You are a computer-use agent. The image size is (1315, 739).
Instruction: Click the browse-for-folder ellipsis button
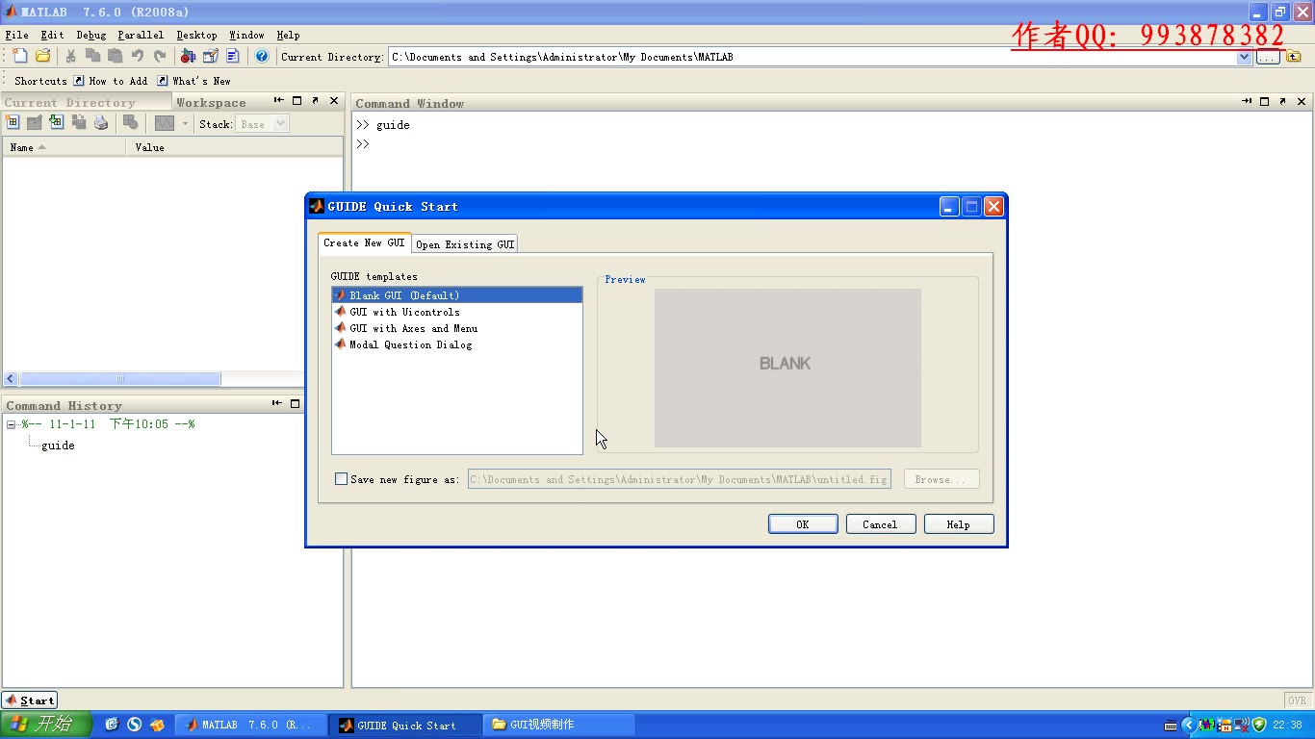click(1268, 57)
